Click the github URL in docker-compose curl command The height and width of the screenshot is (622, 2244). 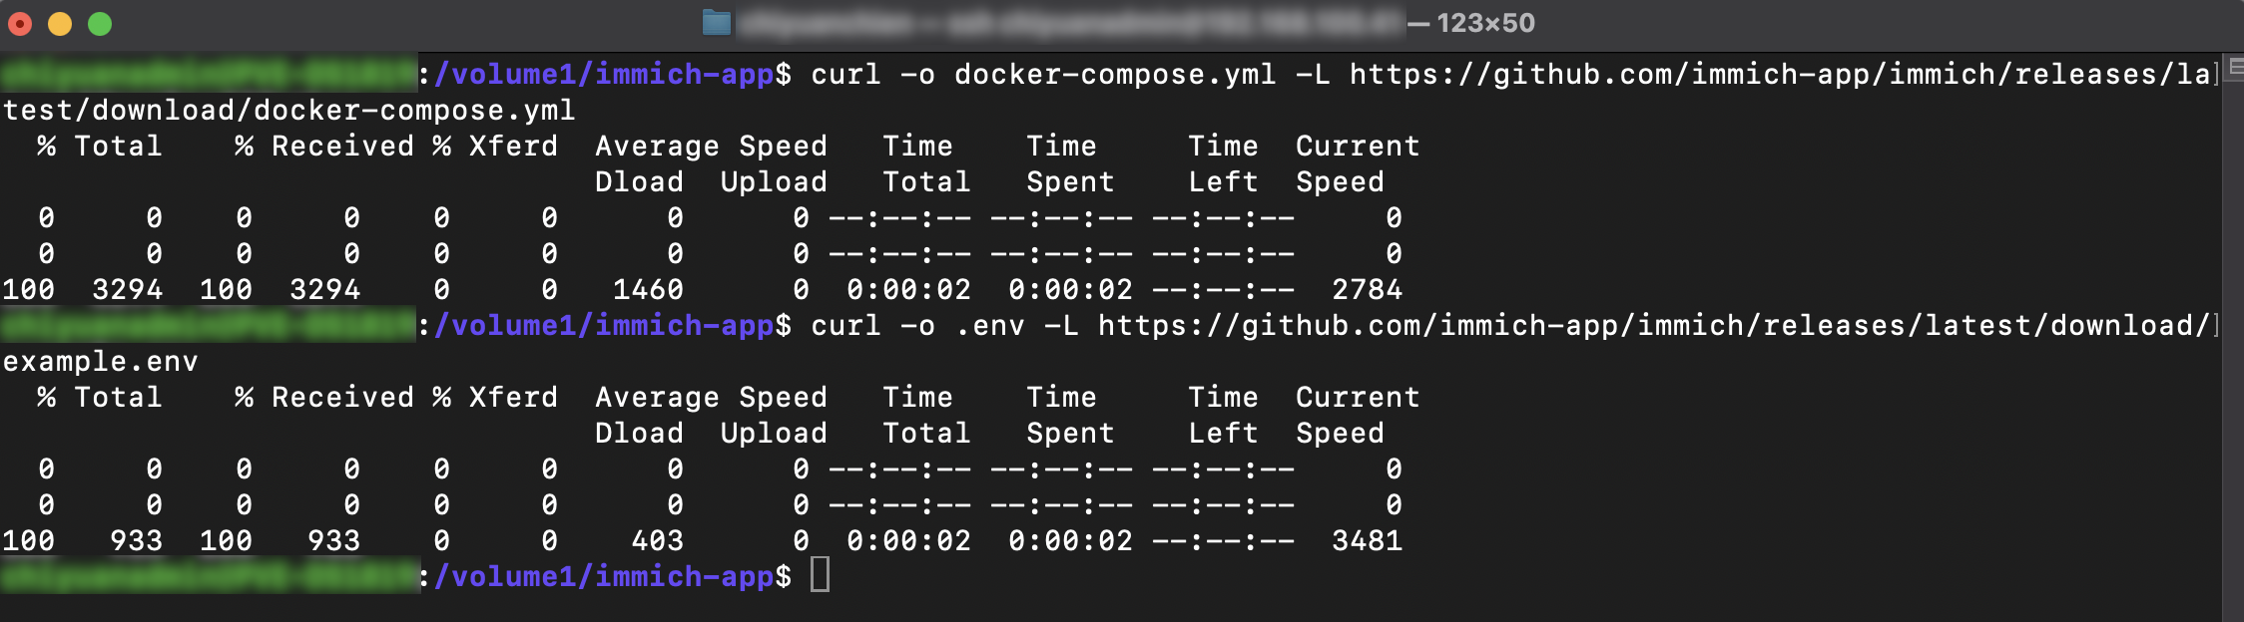pos(1781,75)
